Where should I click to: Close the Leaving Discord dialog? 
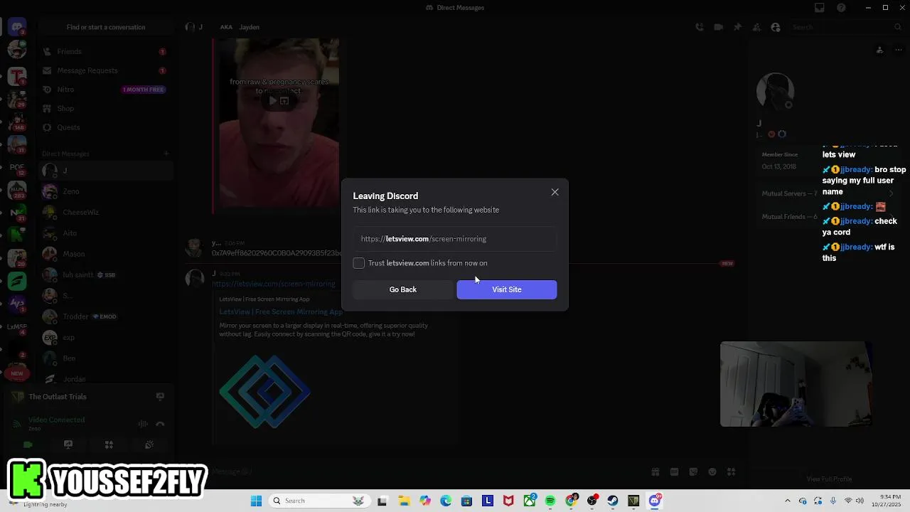point(555,192)
